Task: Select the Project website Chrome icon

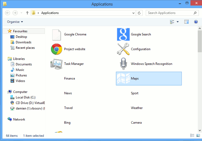Action: click(x=57, y=49)
